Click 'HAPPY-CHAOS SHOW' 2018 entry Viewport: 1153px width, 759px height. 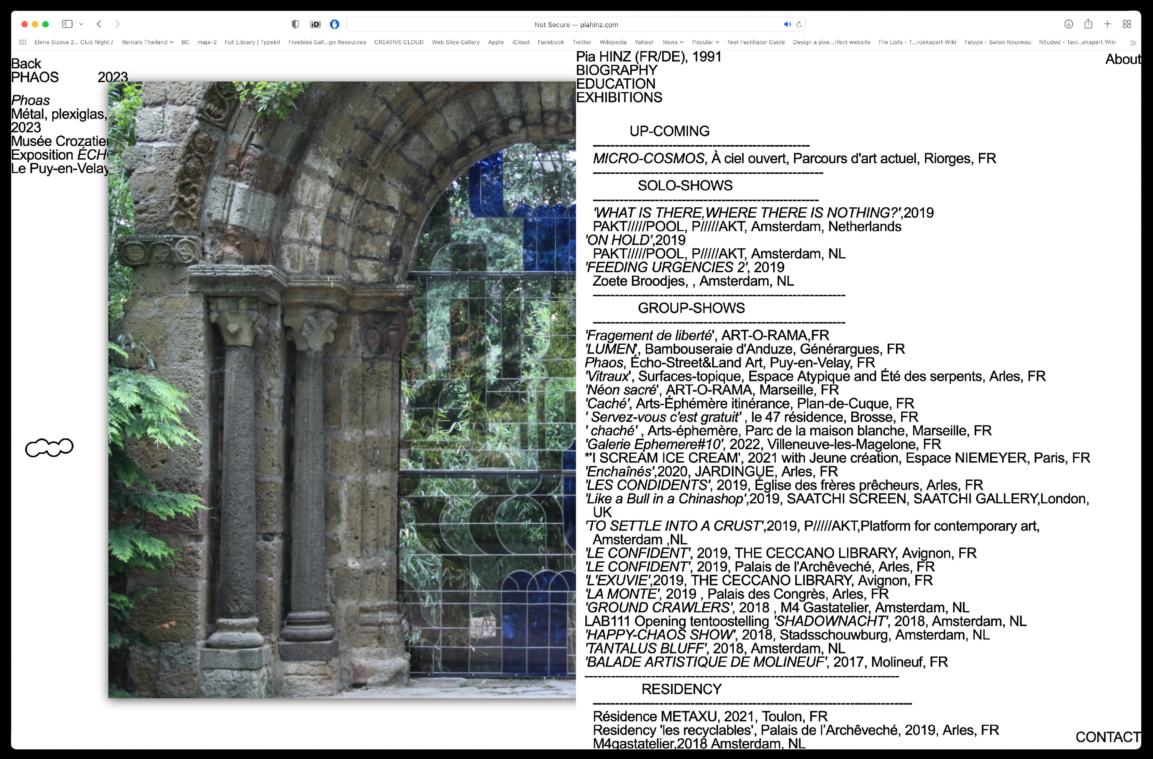click(x=787, y=635)
